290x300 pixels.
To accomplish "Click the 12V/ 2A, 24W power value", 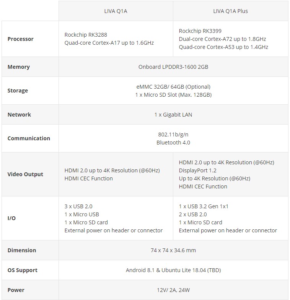I will [173, 290].
